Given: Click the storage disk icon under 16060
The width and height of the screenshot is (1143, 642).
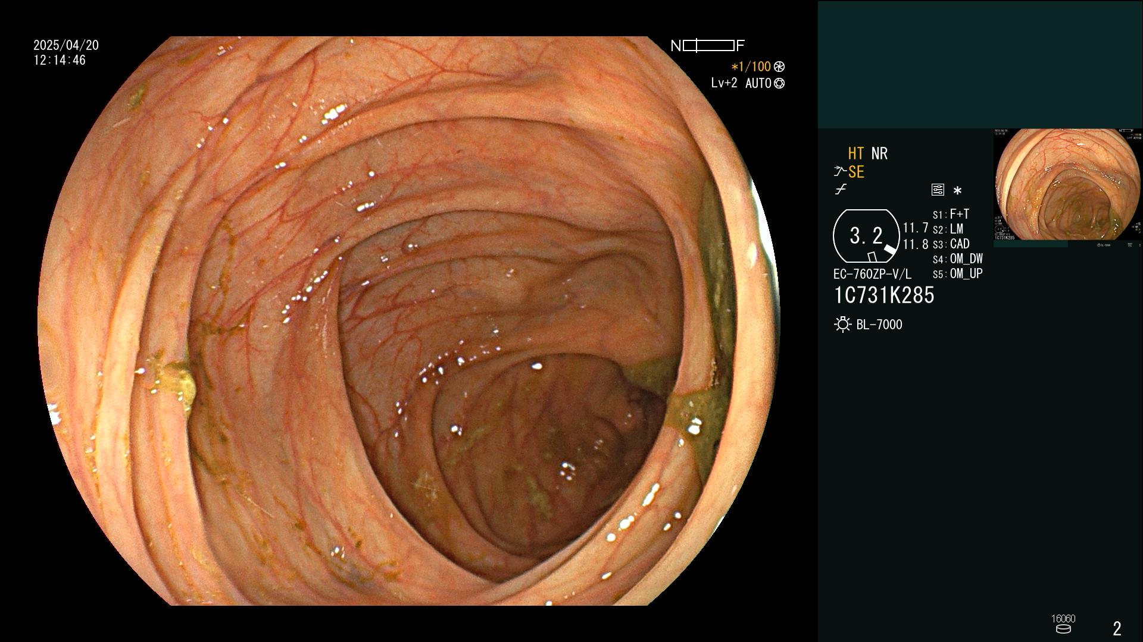Looking at the screenshot, I should 1063,629.
